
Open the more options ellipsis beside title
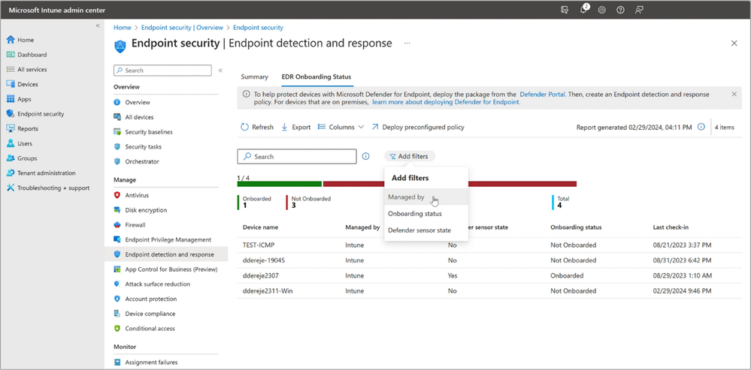[407, 44]
